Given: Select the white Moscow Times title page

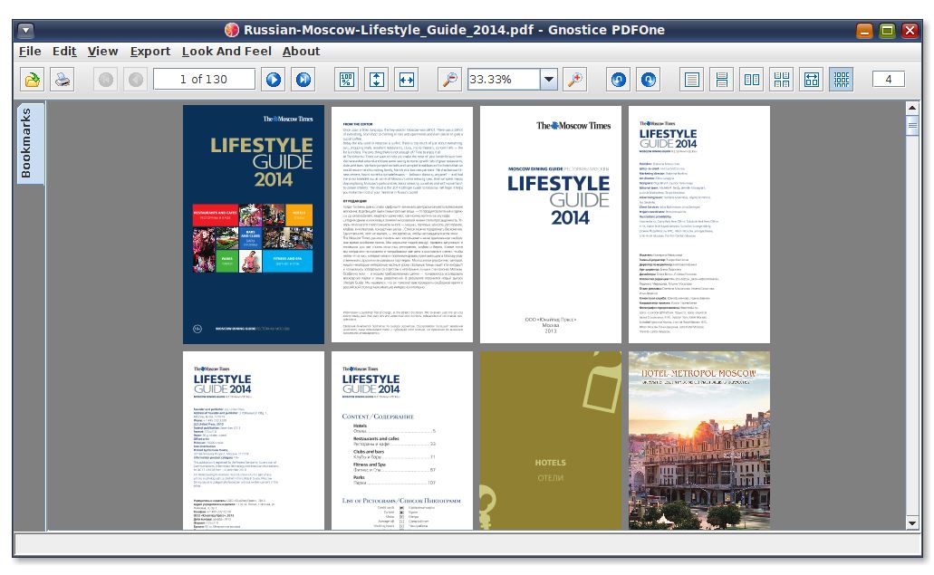Looking at the screenshot, I should 551,225.
